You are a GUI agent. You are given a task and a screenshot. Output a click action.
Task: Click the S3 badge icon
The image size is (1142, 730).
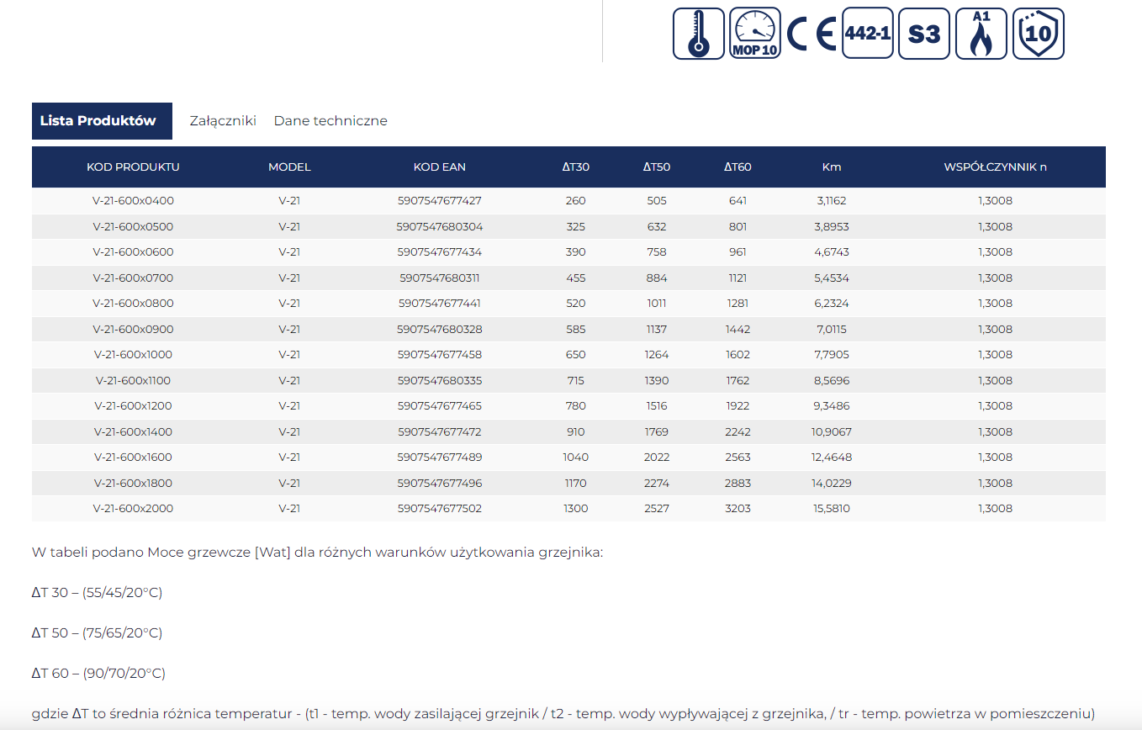click(923, 34)
